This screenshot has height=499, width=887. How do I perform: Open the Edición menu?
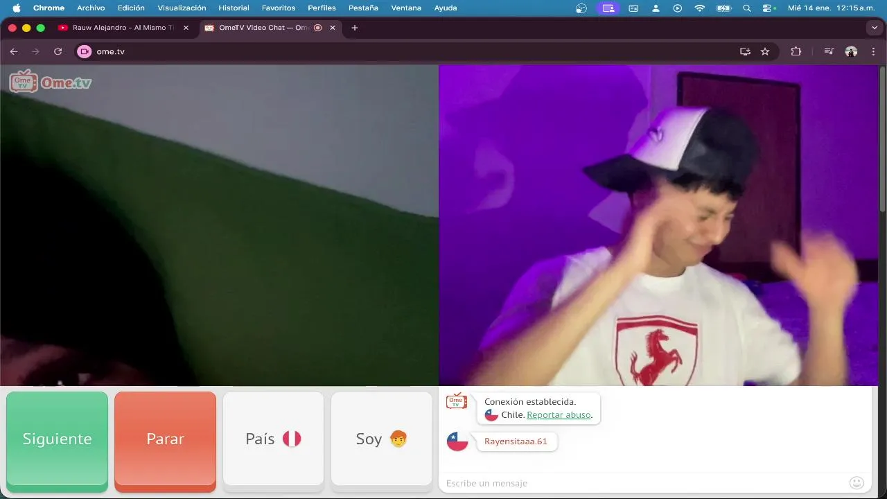click(131, 8)
